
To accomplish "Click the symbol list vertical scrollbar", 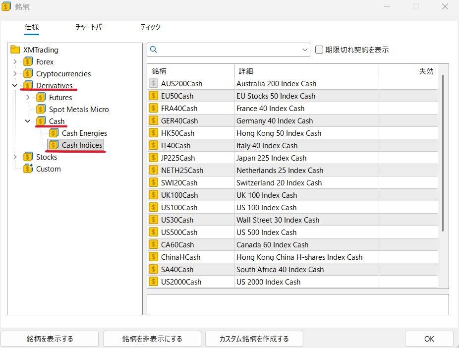I will pyautogui.click(x=443, y=153).
